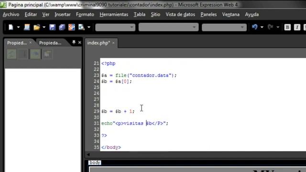Open the Formato menu

click(85, 14)
